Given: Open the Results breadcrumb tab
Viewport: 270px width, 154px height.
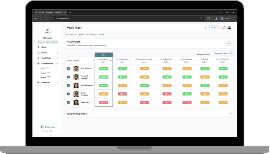Looking at the screenshot, I should 102,35.
